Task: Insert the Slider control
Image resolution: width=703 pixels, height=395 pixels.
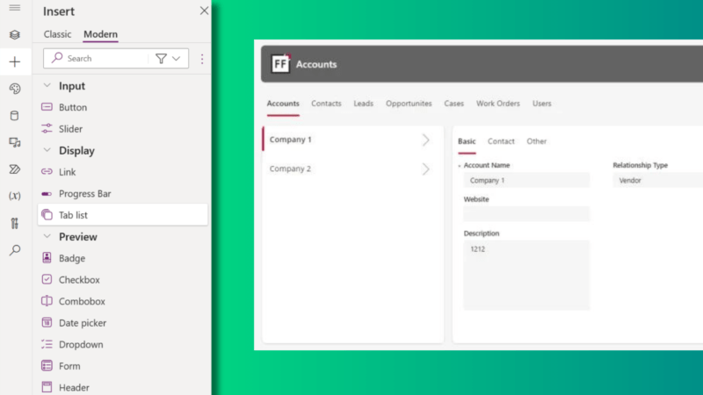Action: [70, 129]
